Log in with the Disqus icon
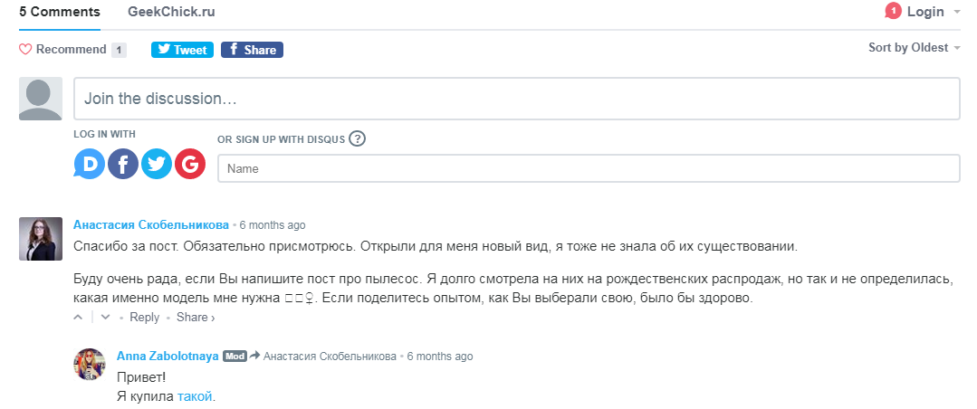The image size is (977, 409). 90,165
